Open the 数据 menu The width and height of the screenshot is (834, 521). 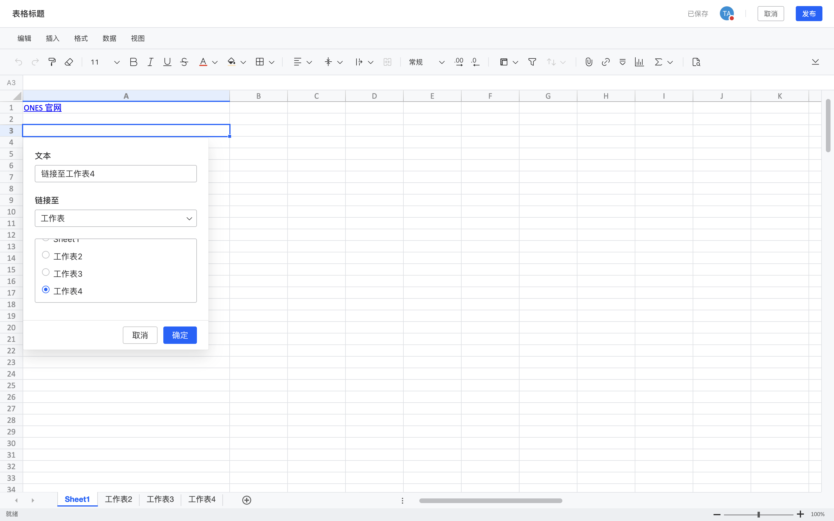point(109,38)
